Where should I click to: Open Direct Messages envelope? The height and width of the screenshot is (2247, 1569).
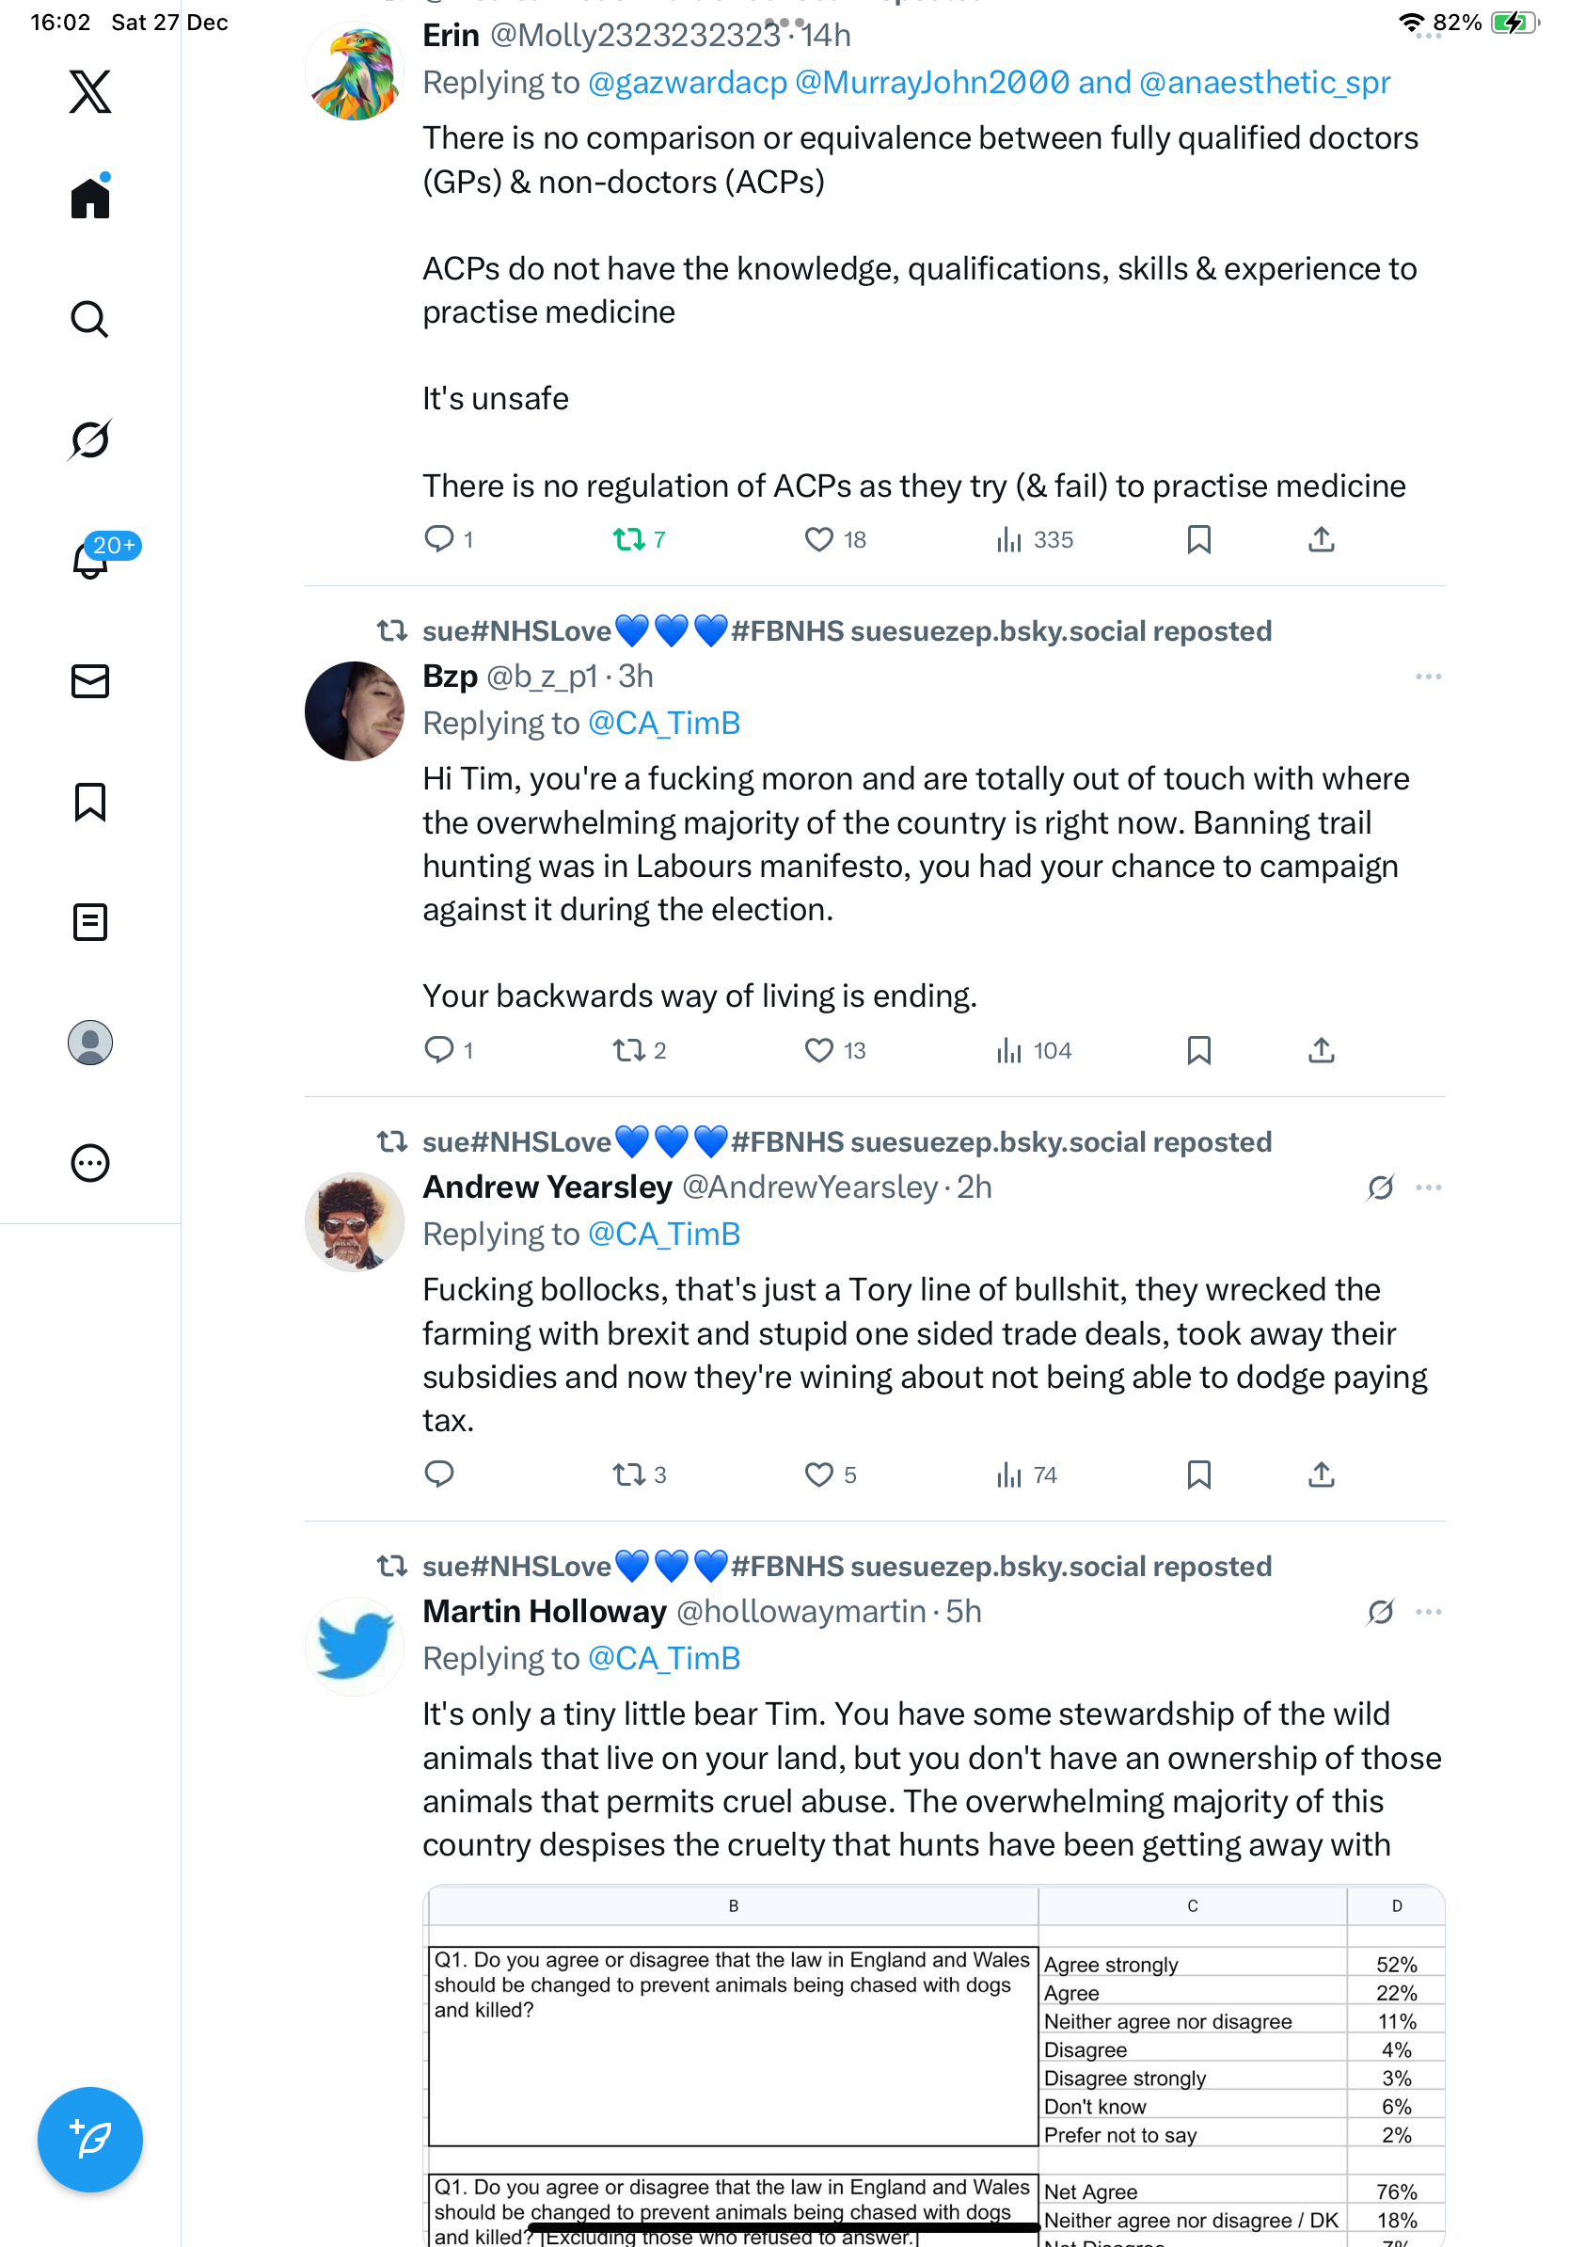pos(90,681)
